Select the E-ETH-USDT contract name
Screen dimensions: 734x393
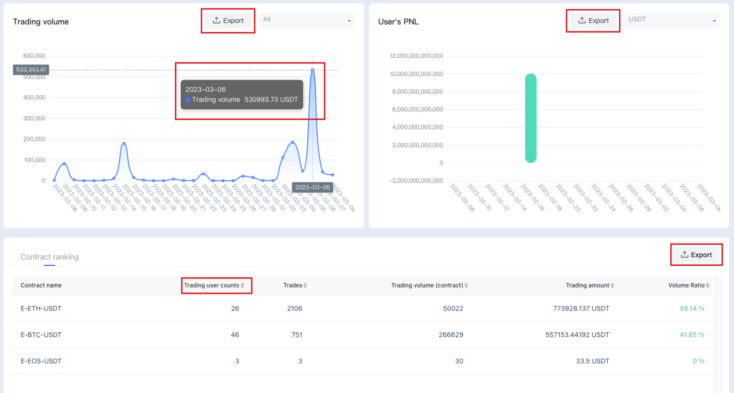pos(41,309)
